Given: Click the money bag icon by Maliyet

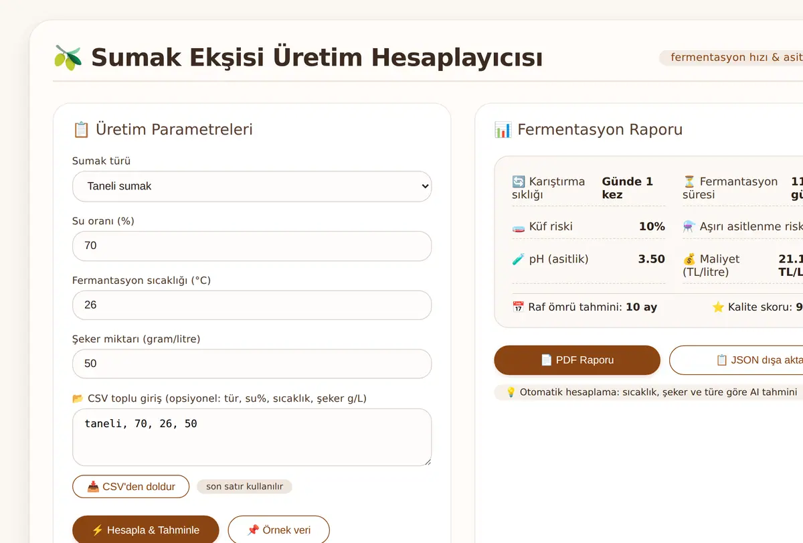Looking at the screenshot, I should (689, 258).
